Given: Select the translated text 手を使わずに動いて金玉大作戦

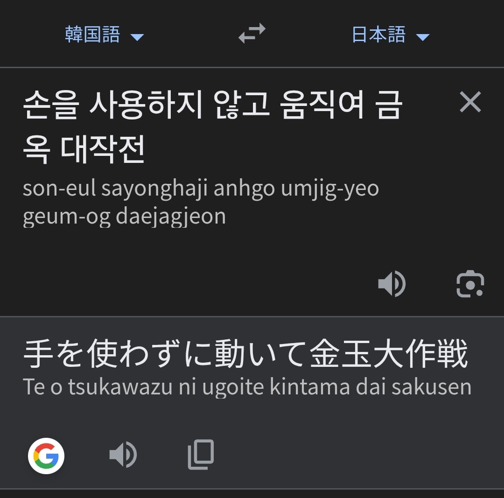Looking at the screenshot, I should coord(245,353).
